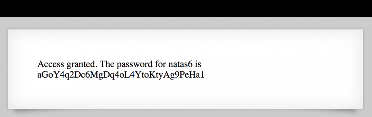This screenshot has width=372, height=117.
Task: Click the black header bar at the top
Action: (x=186, y=8)
